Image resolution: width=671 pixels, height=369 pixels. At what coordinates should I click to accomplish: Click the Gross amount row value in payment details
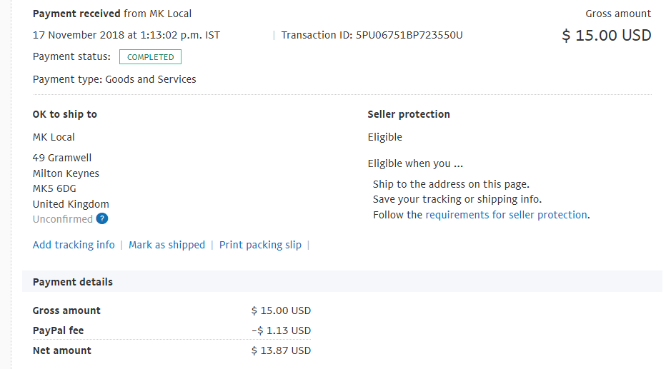pos(281,310)
